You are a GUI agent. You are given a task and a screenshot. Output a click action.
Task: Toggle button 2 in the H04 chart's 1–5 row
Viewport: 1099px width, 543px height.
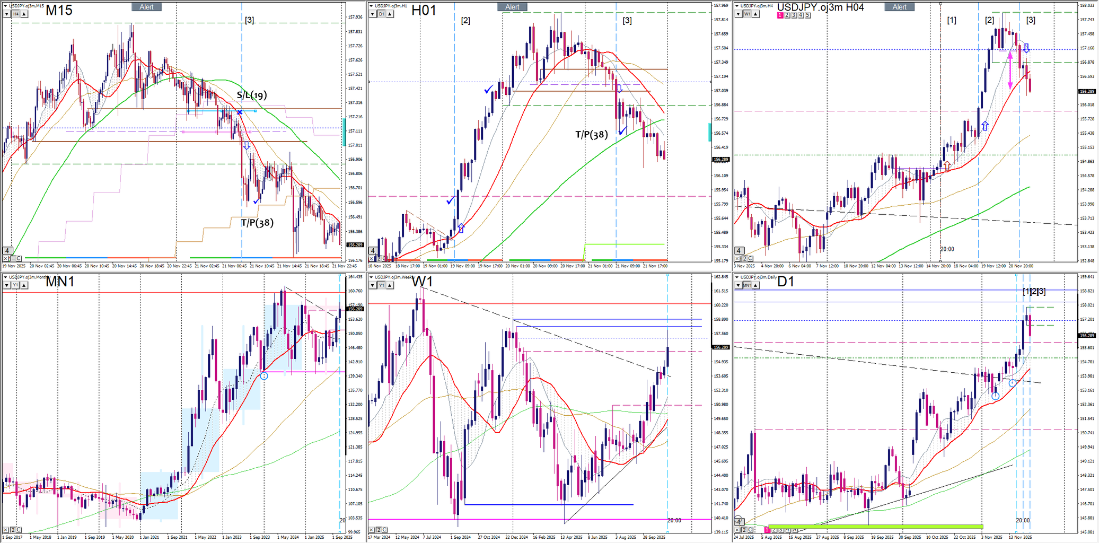pyautogui.click(x=787, y=15)
